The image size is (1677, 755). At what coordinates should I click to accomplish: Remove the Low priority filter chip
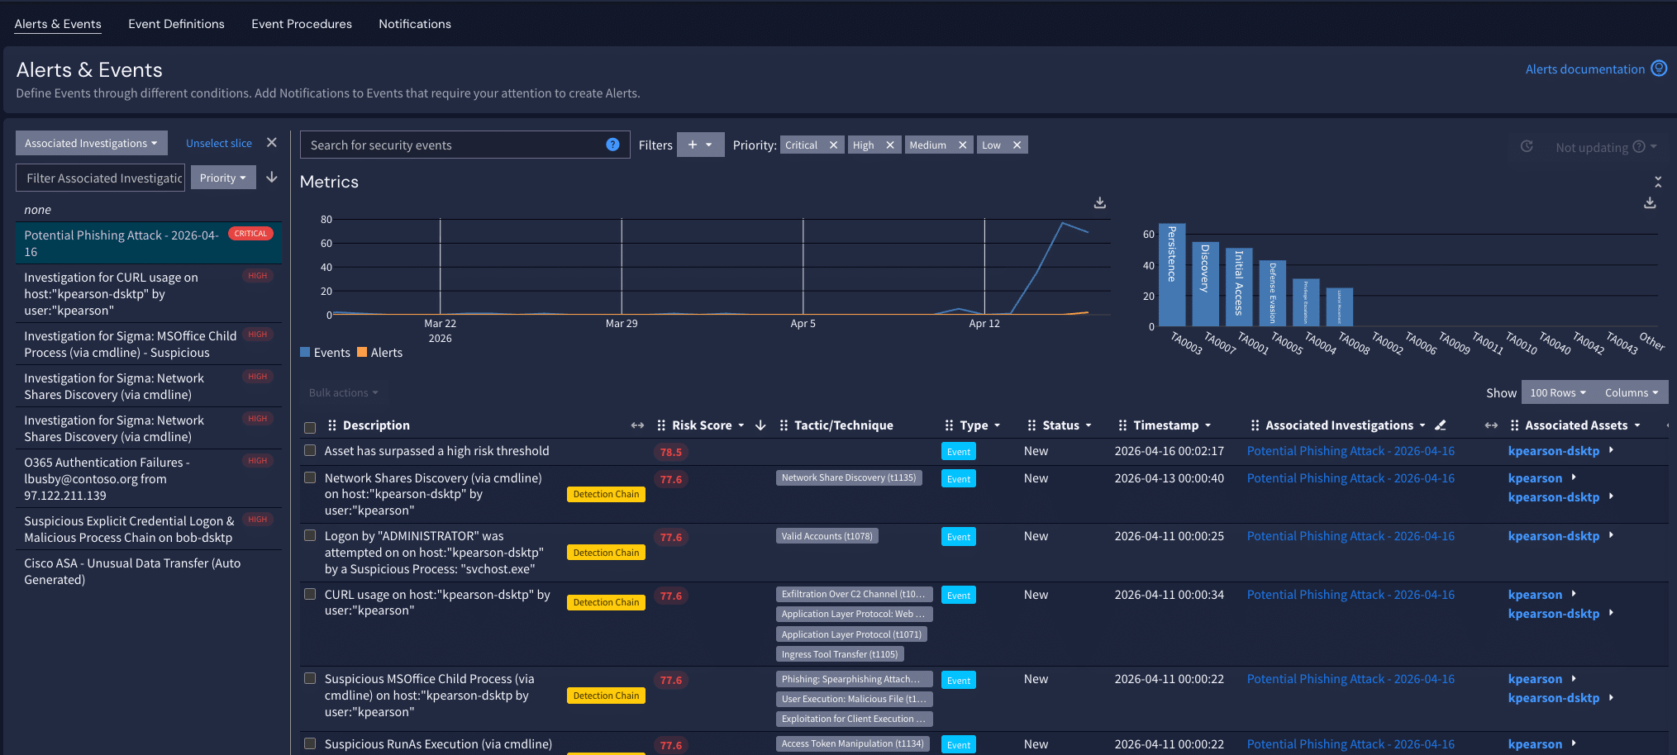1017,145
